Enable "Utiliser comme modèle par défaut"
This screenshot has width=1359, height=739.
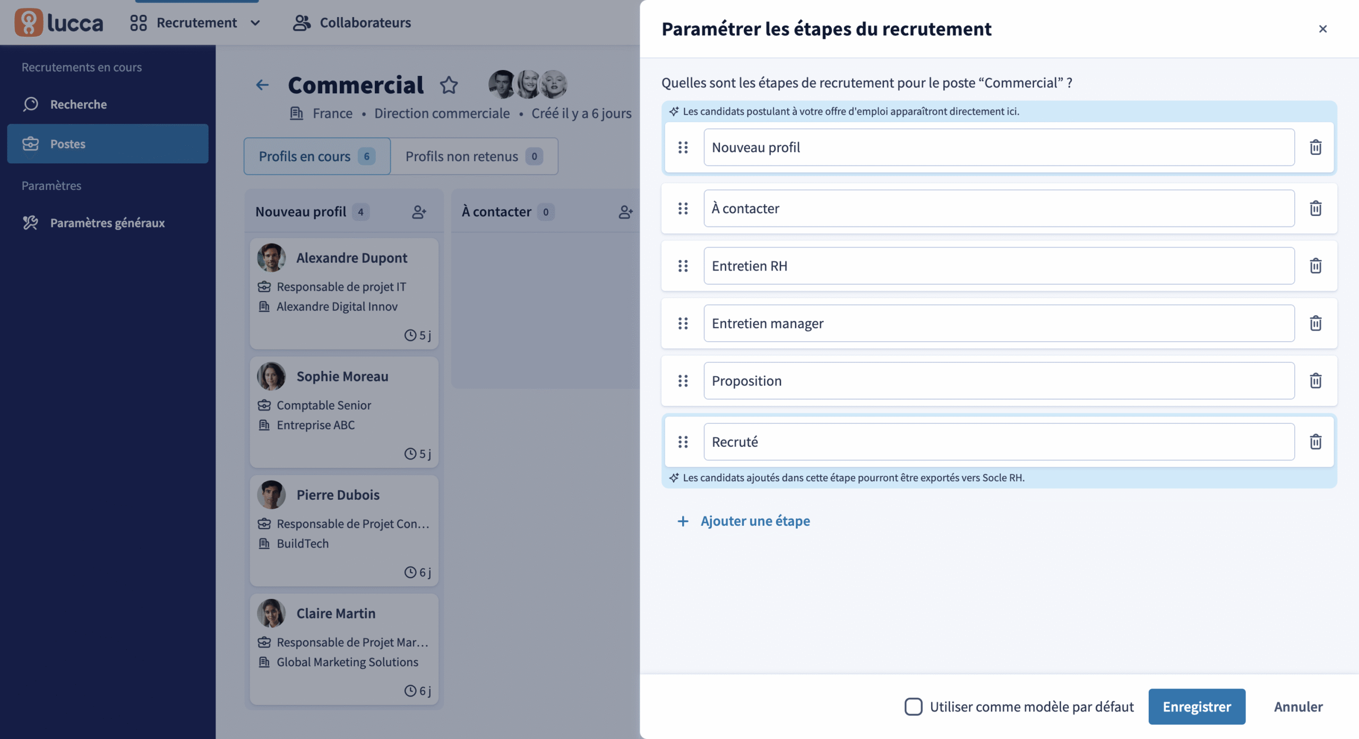pyautogui.click(x=913, y=706)
